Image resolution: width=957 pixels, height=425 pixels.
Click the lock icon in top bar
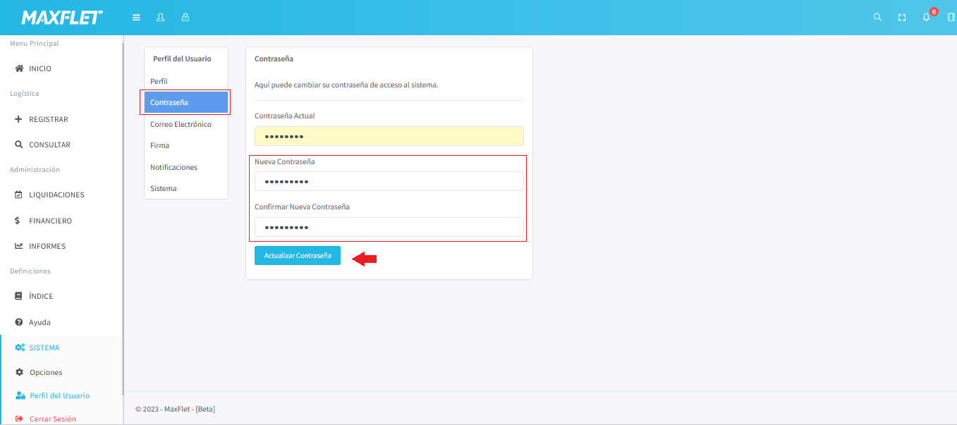(185, 18)
